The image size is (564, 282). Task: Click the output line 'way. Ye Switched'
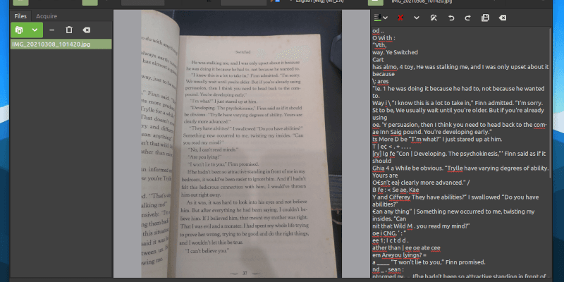395,52
